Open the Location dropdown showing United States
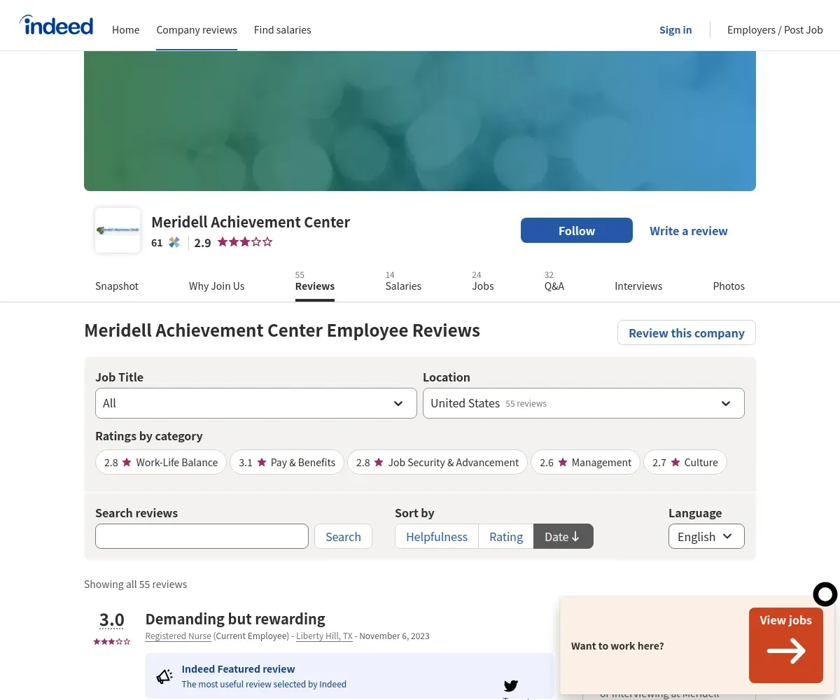 584,403
